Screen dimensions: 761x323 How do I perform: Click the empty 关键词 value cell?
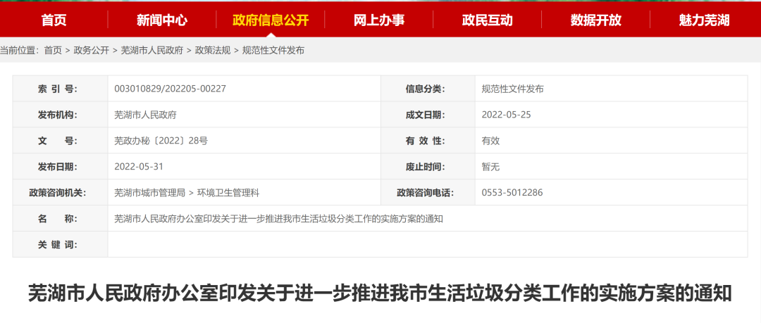[x=427, y=244]
